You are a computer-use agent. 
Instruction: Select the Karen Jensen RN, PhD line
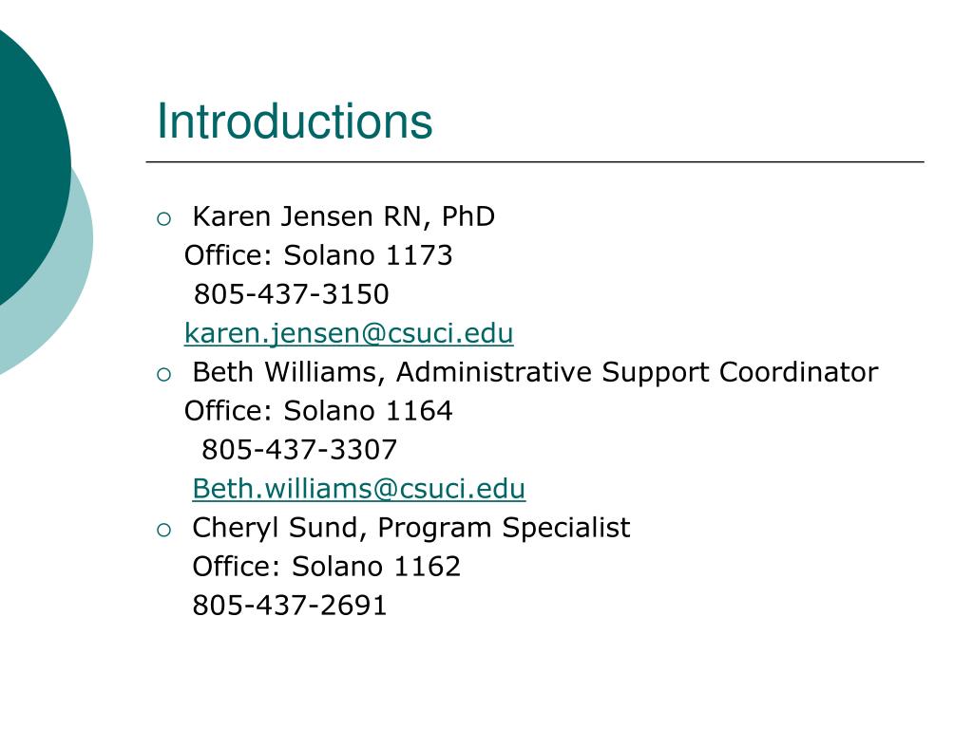[344, 217]
